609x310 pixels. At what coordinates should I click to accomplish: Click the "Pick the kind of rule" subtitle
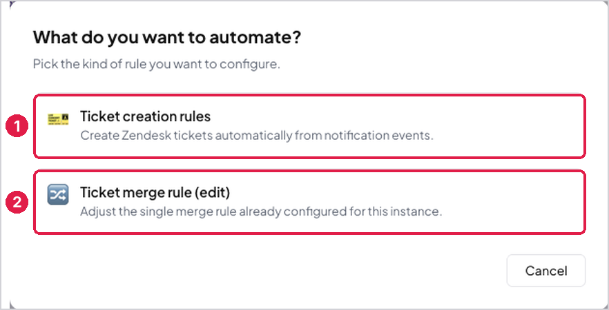click(x=157, y=64)
